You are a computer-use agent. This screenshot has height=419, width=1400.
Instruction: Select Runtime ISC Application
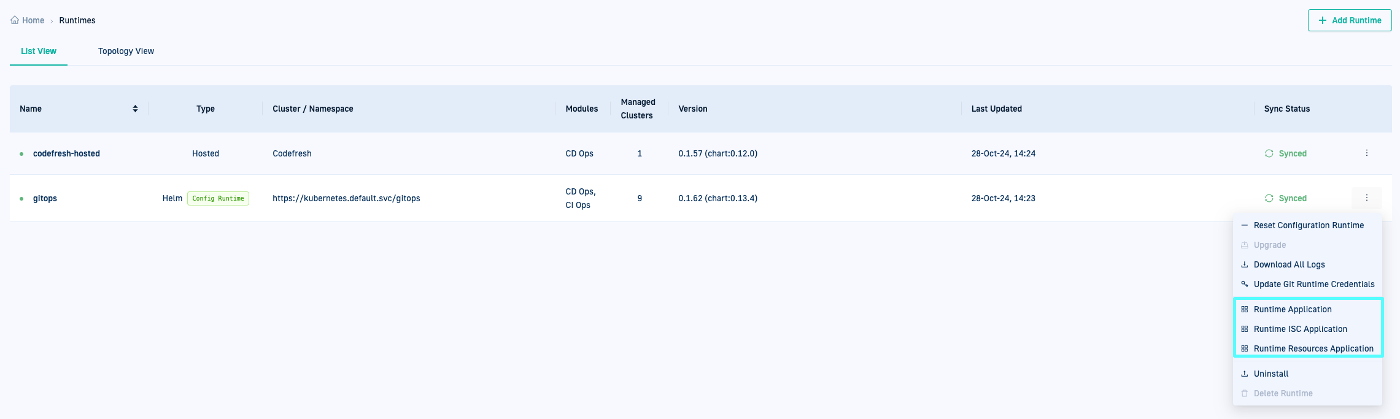tap(1300, 329)
